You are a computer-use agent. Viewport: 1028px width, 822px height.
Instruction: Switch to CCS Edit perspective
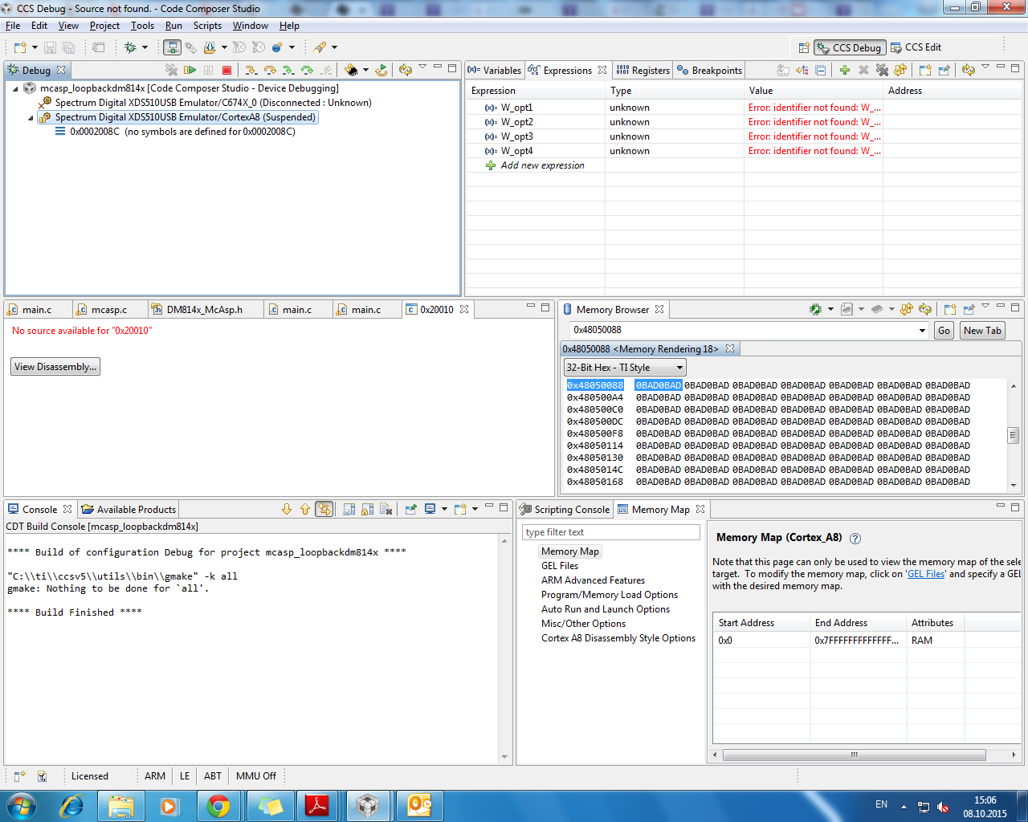point(916,47)
